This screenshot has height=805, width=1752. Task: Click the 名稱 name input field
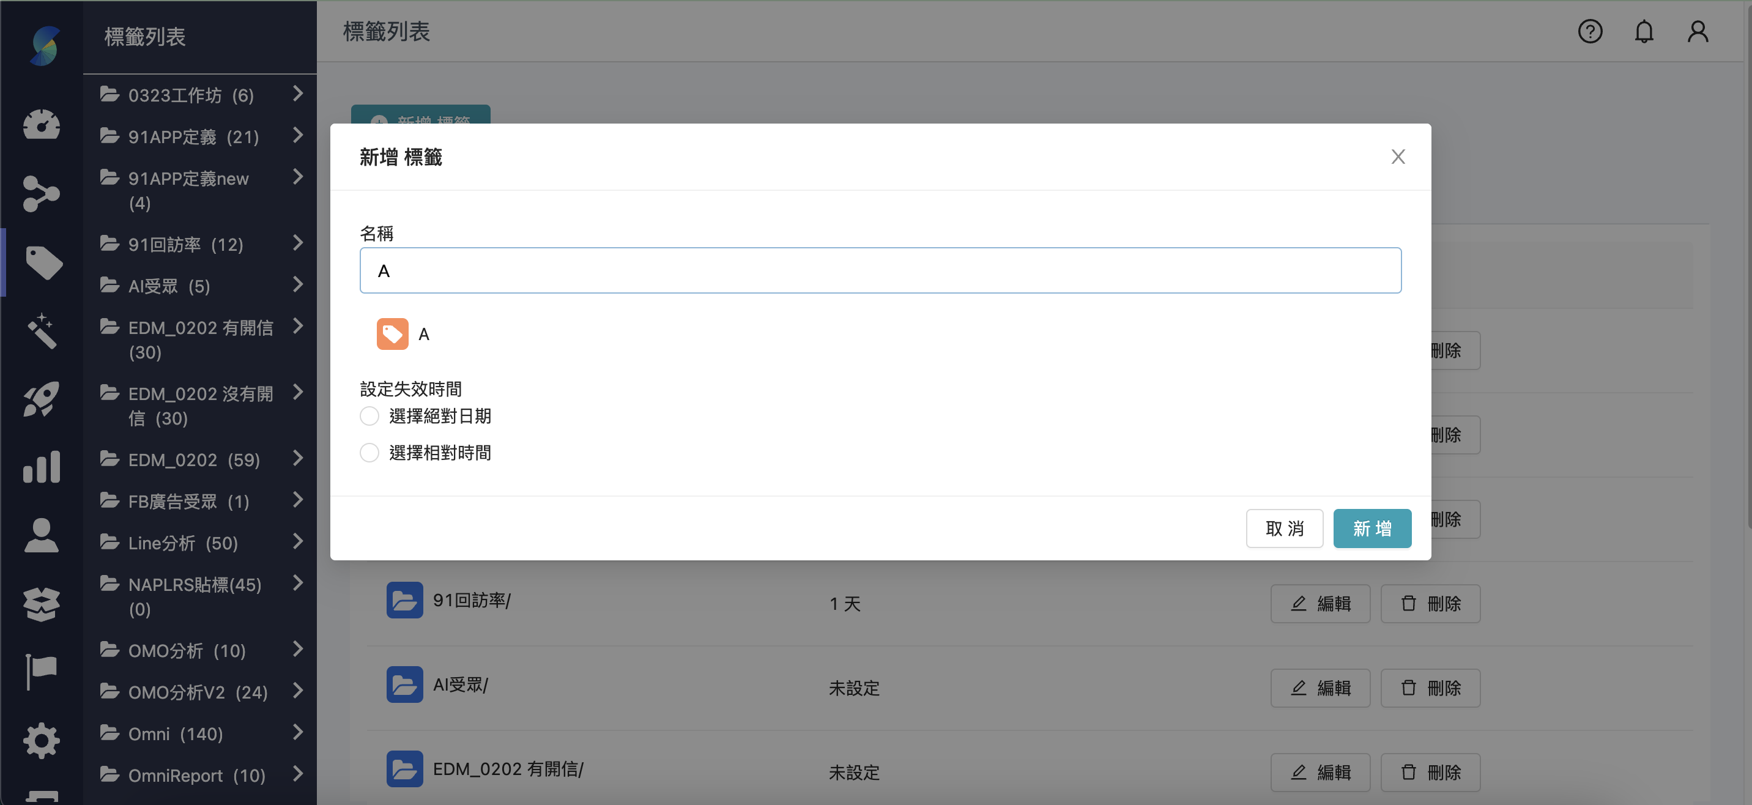pyautogui.click(x=880, y=270)
